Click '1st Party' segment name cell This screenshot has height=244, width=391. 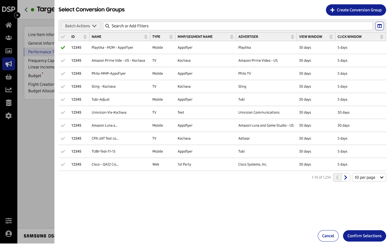tap(184, 164)
